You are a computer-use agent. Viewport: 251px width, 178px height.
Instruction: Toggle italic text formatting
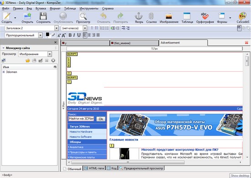click(x=74, y=35)
